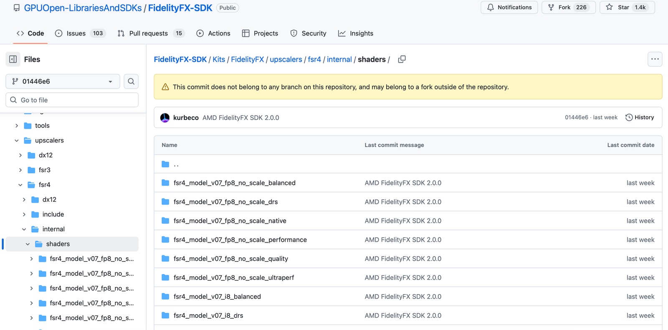Click the include folder icon in tree
The height and width of the screenshot is (330, 668).
pyautogui.click(x=35, y=214)
